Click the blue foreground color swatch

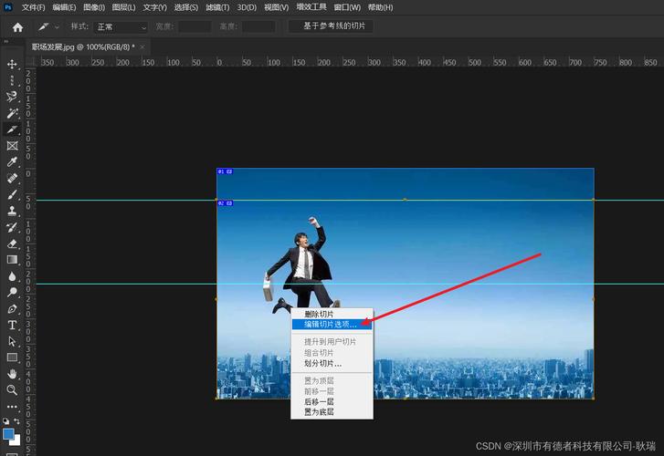click(x=9, y=434)
